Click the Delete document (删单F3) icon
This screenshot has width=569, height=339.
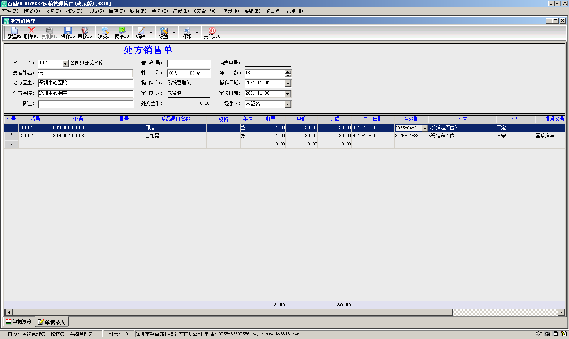(31, 31)
